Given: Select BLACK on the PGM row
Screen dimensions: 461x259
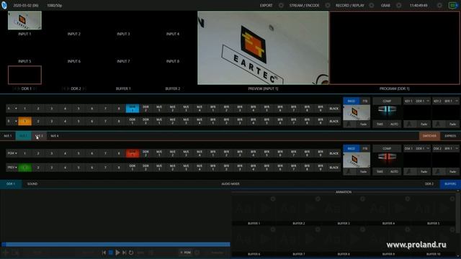Looking at the screenshot, I should 334,153.
